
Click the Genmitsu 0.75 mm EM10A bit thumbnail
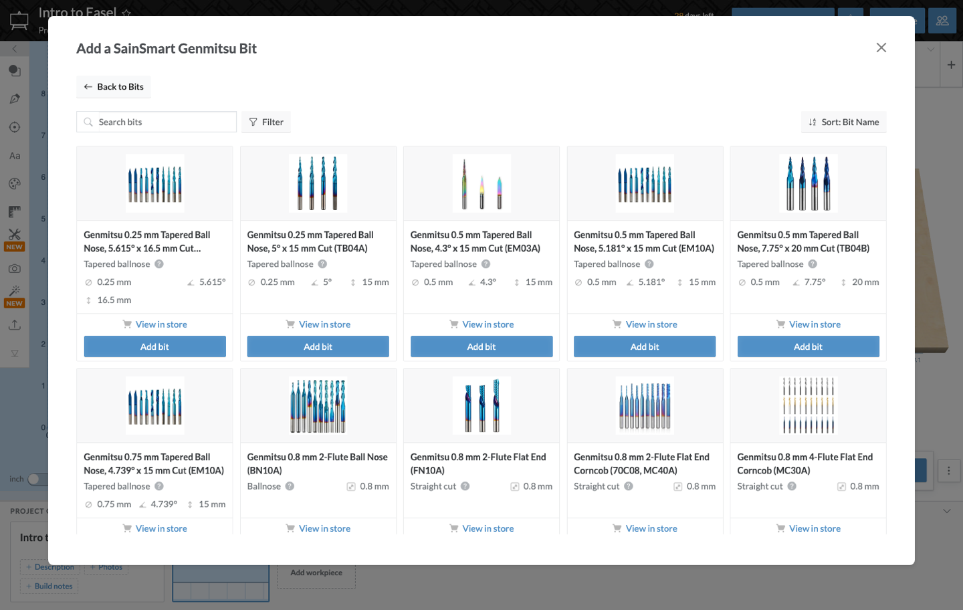(155, 405)
